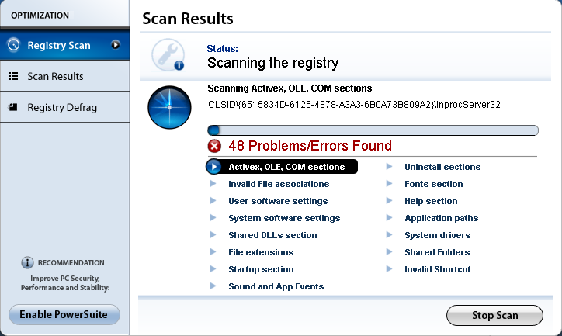Expand the Uninstall sections arrow

tap(389, 167)
